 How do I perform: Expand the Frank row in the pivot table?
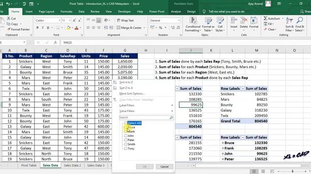(223, 148)
